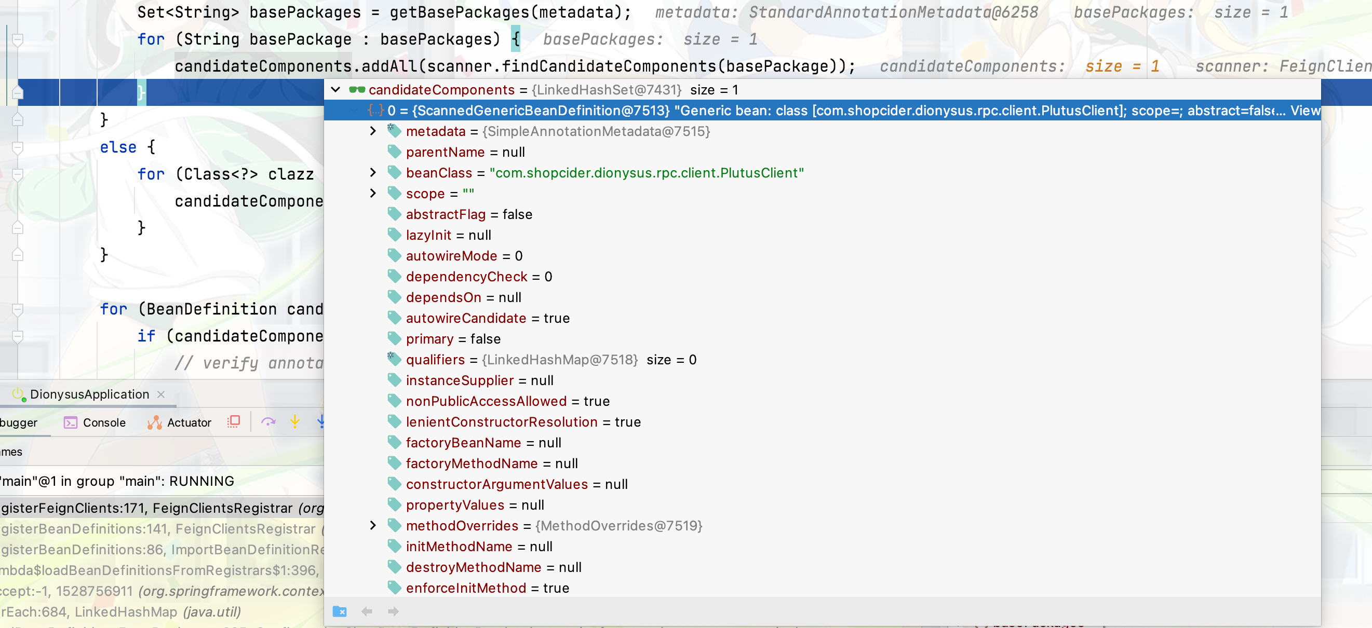
Task: Collapse the candidateComponents tree node
Action: [x=335, y=89]
